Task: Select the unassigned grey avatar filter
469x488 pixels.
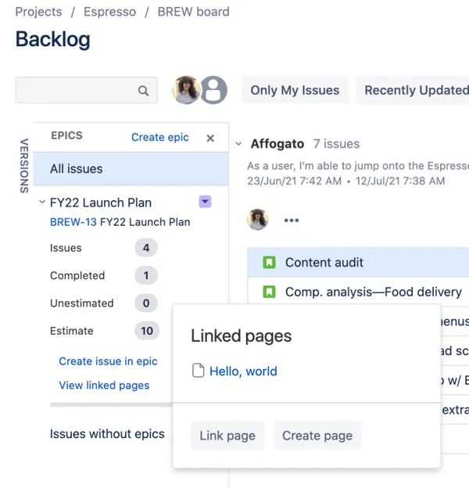Action: coord(213,90)
